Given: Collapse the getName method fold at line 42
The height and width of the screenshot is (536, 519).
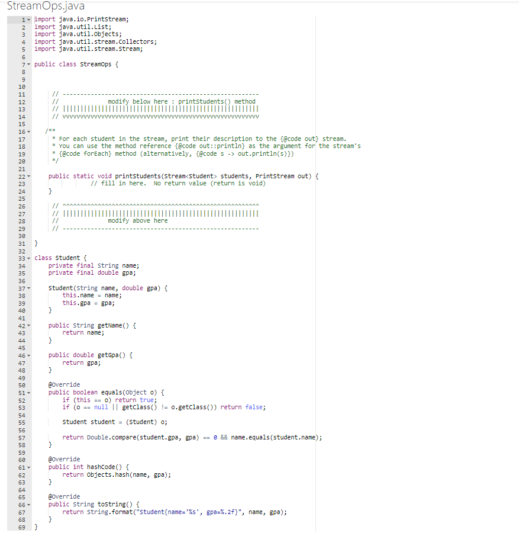Looking at the screenshot, I should 28,325.
